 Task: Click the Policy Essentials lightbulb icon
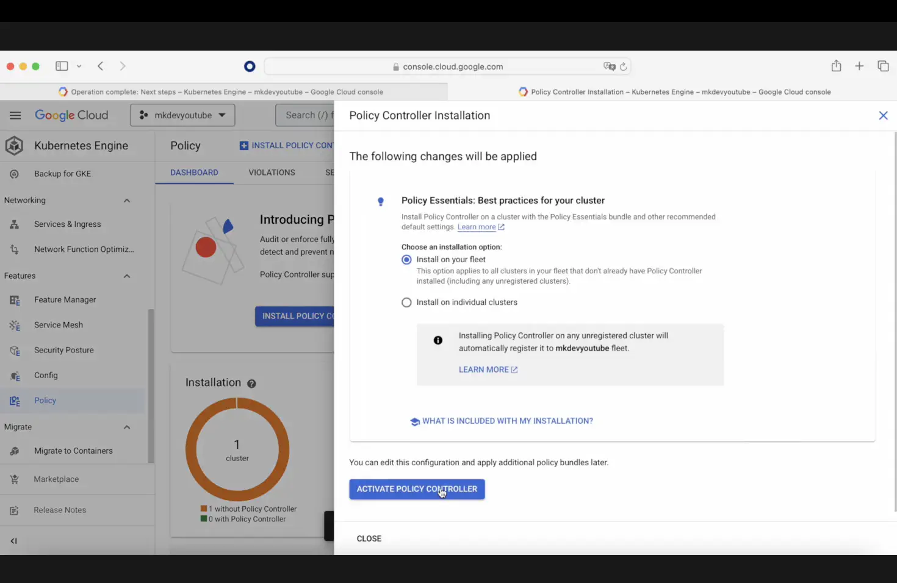(x=381, y=202)
